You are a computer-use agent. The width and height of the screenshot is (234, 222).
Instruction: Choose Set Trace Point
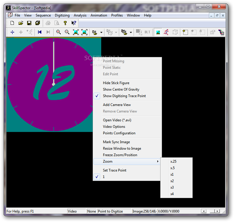[x=127, y=170]
